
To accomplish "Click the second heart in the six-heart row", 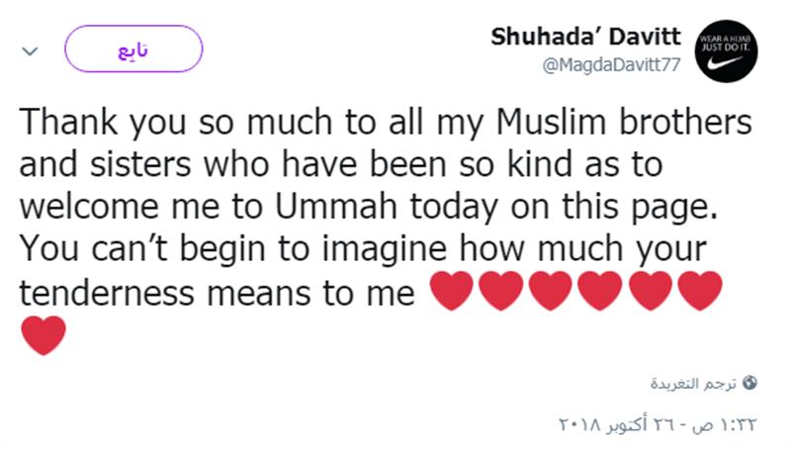I will click(501, 290).
